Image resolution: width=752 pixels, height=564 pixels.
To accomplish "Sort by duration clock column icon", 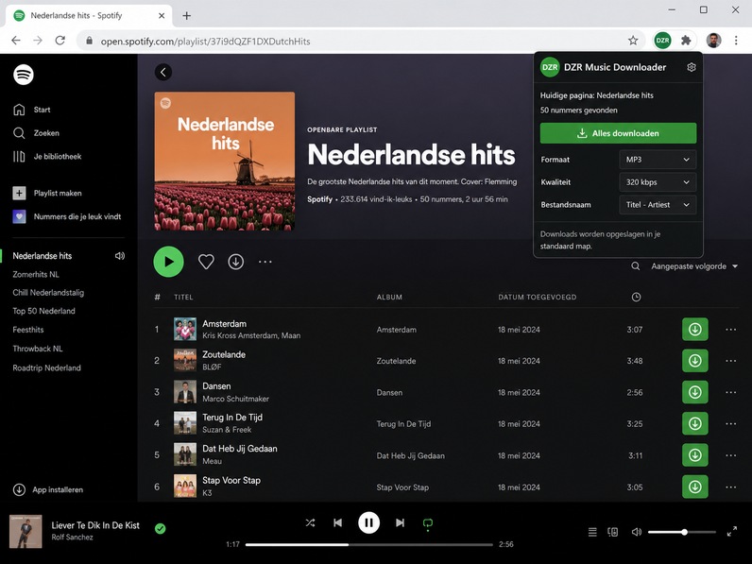I will coord(636,298).
